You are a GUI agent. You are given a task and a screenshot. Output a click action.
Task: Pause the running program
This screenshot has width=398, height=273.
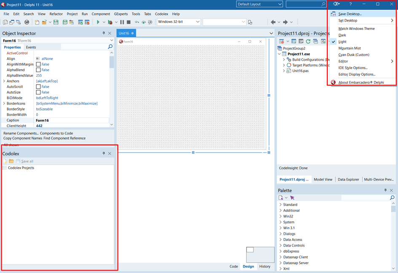(x=122, y=22)
